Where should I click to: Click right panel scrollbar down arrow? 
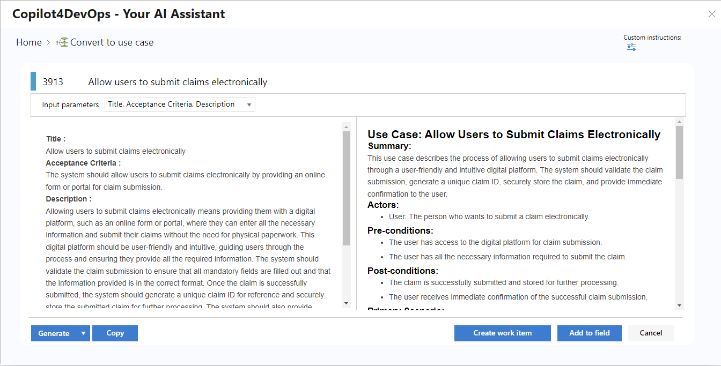(x=679, y=305)
